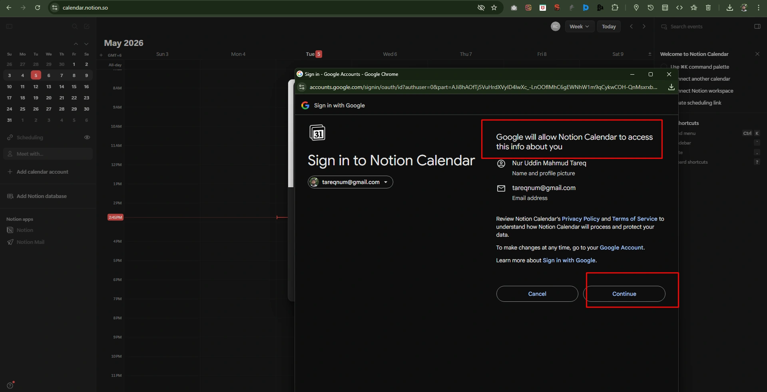
Task: Close the Welcome to Notion Calendar panel
Action: pos(757,54)
